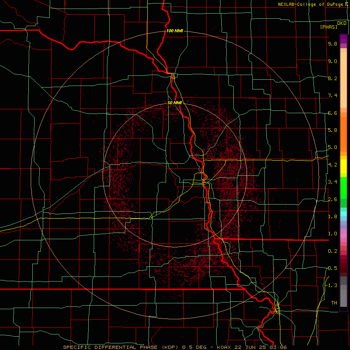Click the 3.4 scale value
Screen dimensions: 350x350
point(332,182)
